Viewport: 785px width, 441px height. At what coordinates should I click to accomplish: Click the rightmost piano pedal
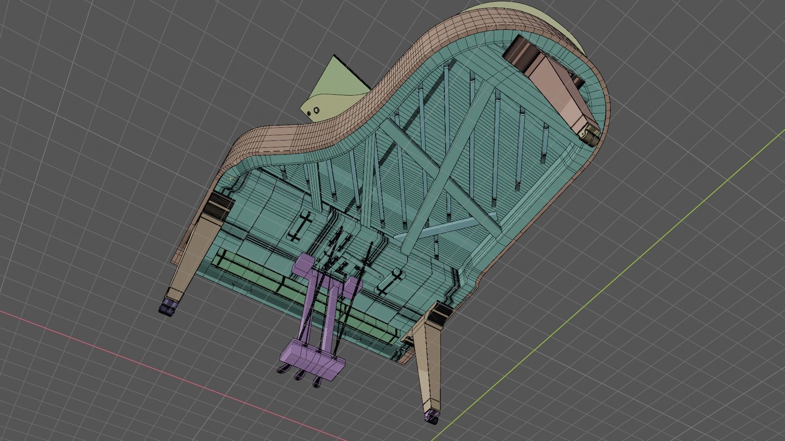pyautogui.click(x=317, y=383)
